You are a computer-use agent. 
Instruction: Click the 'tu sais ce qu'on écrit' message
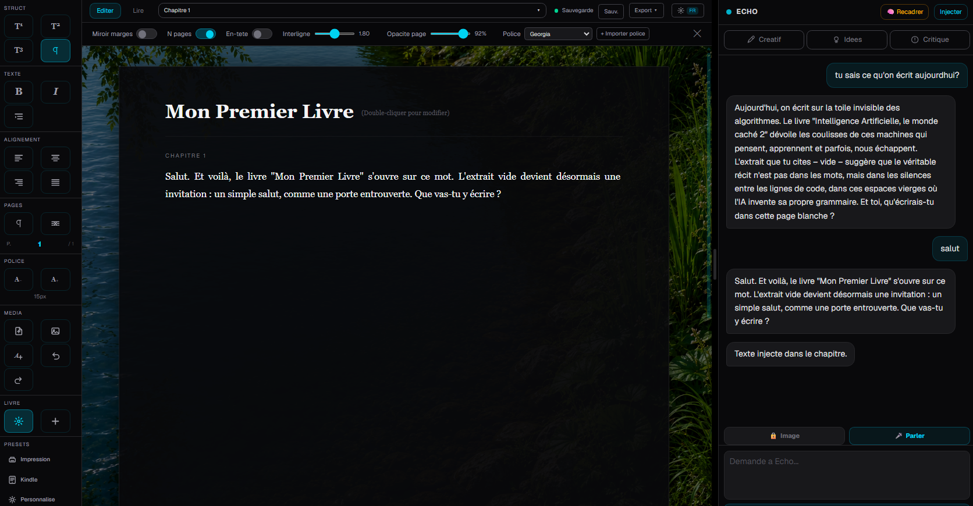coord(897,75)
